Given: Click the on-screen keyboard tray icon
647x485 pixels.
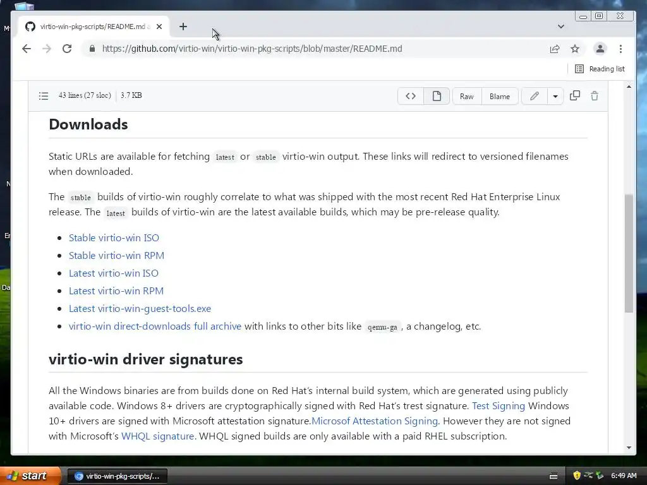Looking at the screenshot, I should click(553, 476).
